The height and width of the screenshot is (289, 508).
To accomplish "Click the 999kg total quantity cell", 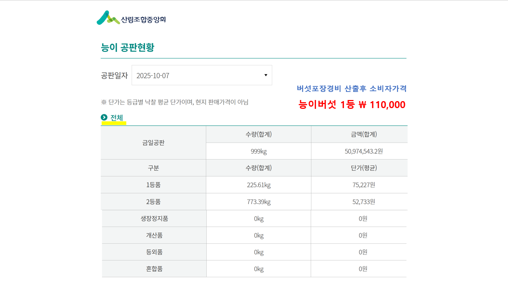I will click(259, 151).
